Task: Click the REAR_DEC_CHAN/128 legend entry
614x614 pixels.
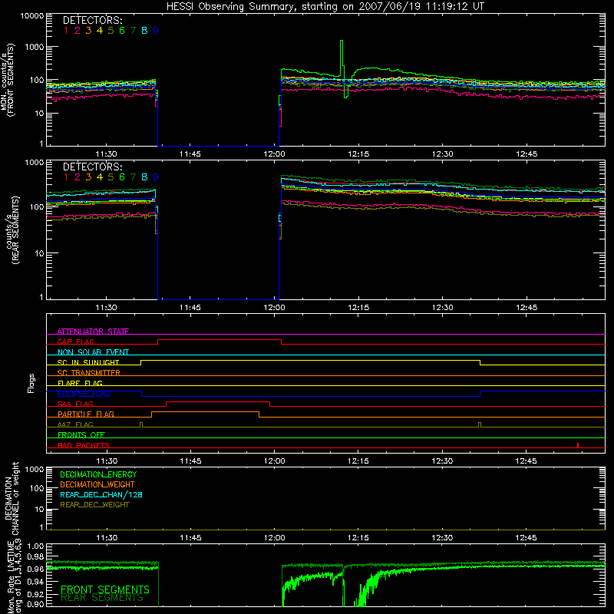Action: [101, 494]
